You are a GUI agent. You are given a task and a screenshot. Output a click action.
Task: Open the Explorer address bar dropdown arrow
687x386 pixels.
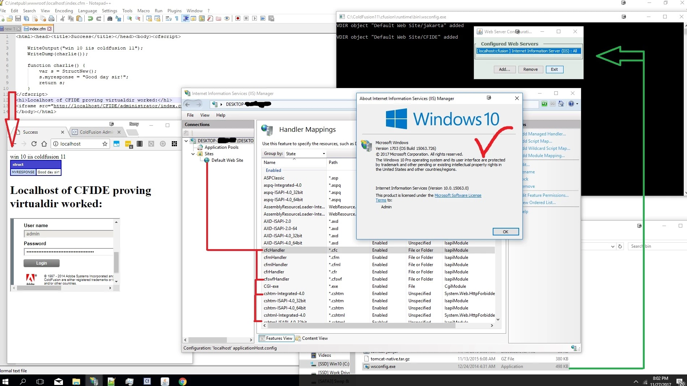click(x=612, y=246)
